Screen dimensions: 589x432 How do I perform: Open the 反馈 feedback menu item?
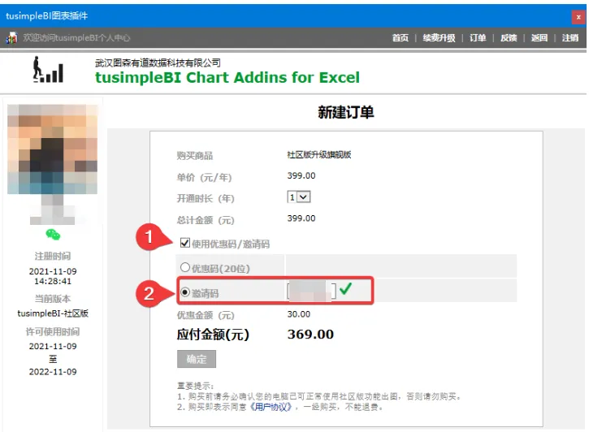click(x=509, y=37)
